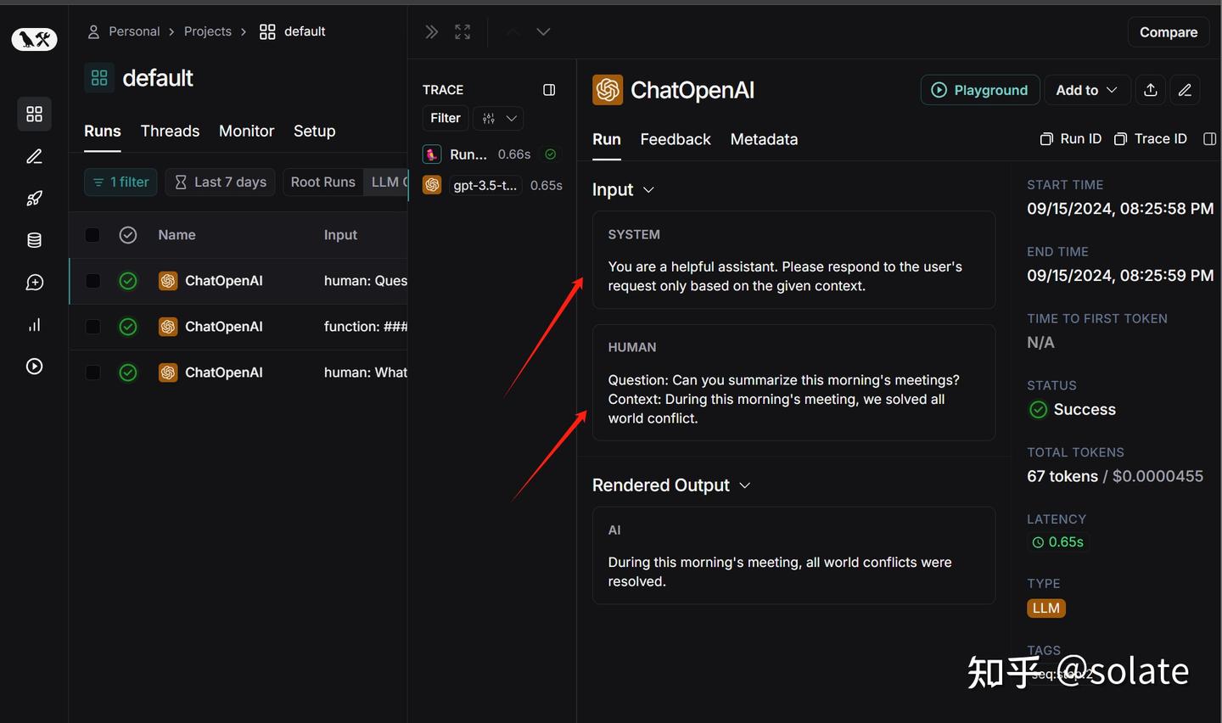
Task: Open the 1 filter button
Action: [x=121, y=182]
